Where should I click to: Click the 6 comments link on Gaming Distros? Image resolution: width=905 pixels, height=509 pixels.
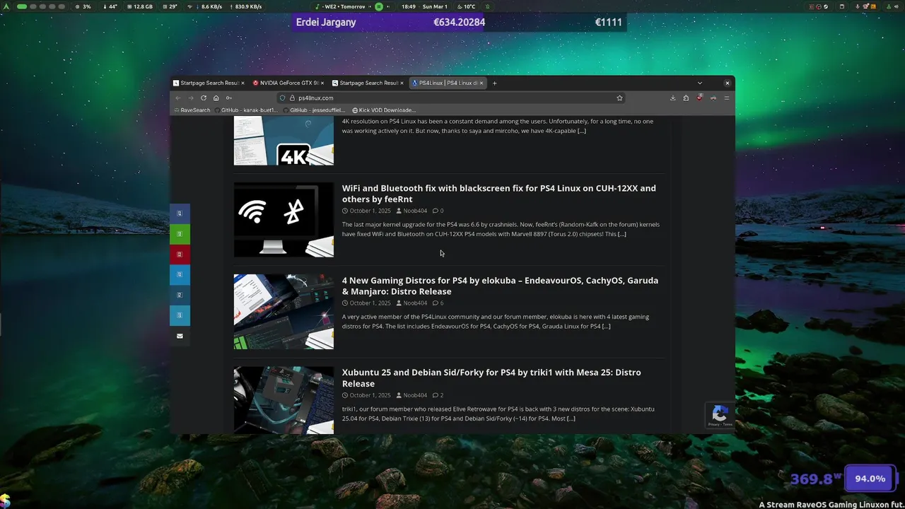[438, 303]
